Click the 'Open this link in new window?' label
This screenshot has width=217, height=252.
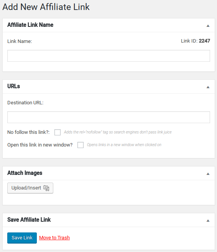[x=40, y=145]
